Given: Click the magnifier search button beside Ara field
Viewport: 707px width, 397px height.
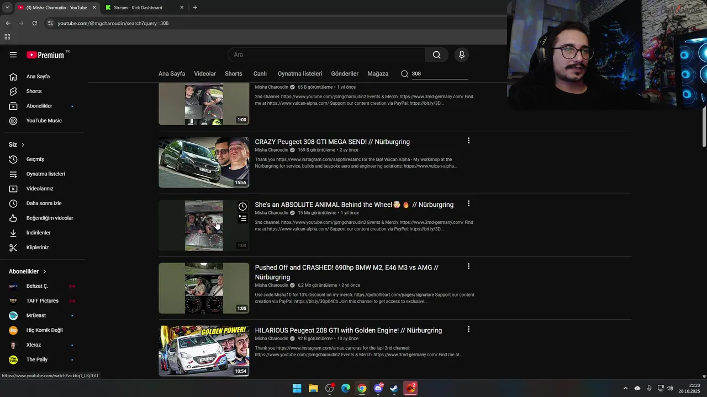Looking at the screenshot, I should pyautogui.click(x=436, y=55).
